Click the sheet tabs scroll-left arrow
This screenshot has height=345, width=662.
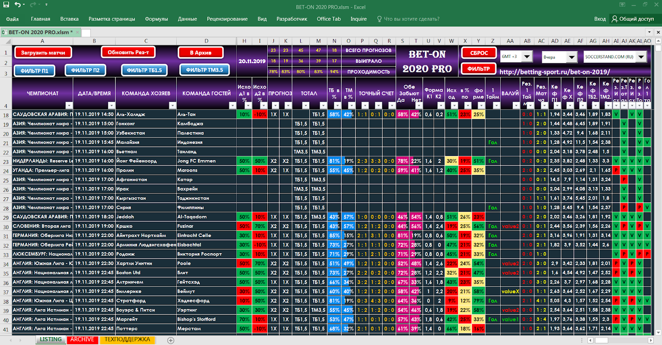tap(11, 340)
